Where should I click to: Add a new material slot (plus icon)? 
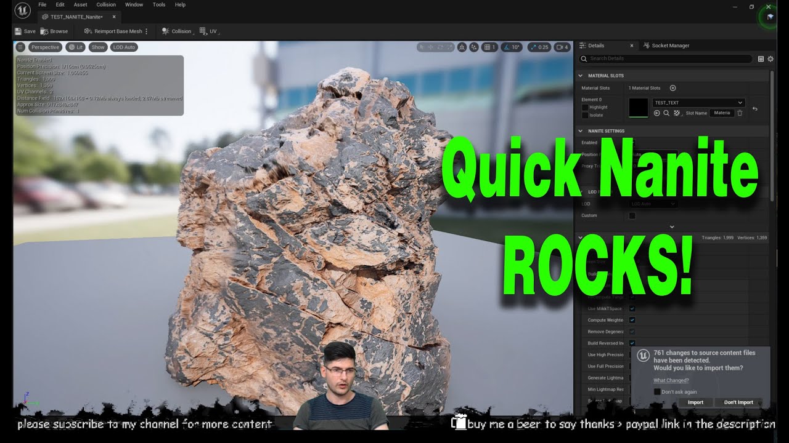672,88
